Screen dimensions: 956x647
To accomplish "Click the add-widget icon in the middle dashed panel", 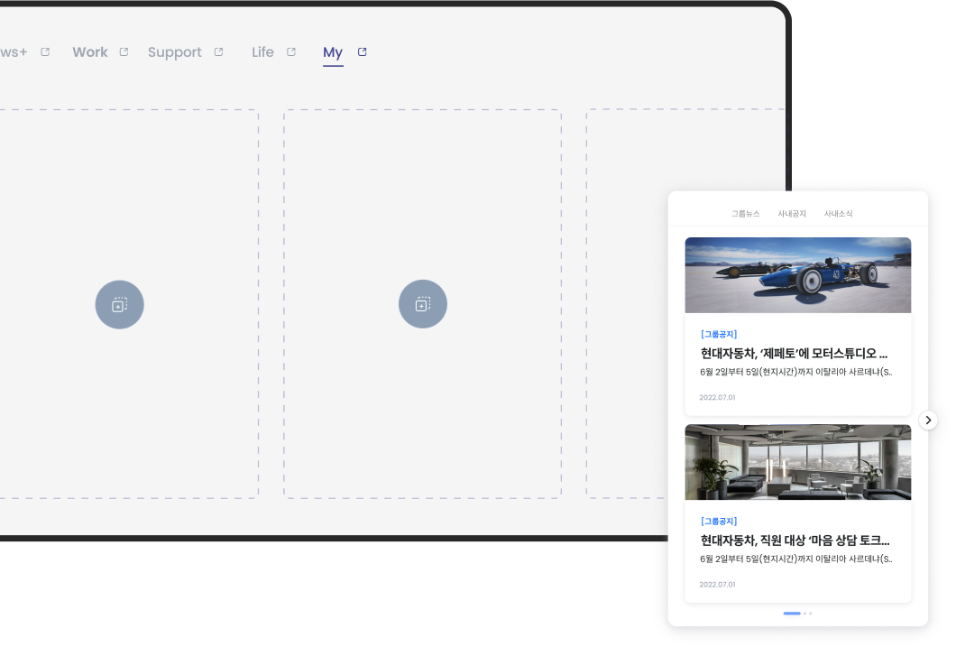I will pyautogui.click(x=422, y=305).
